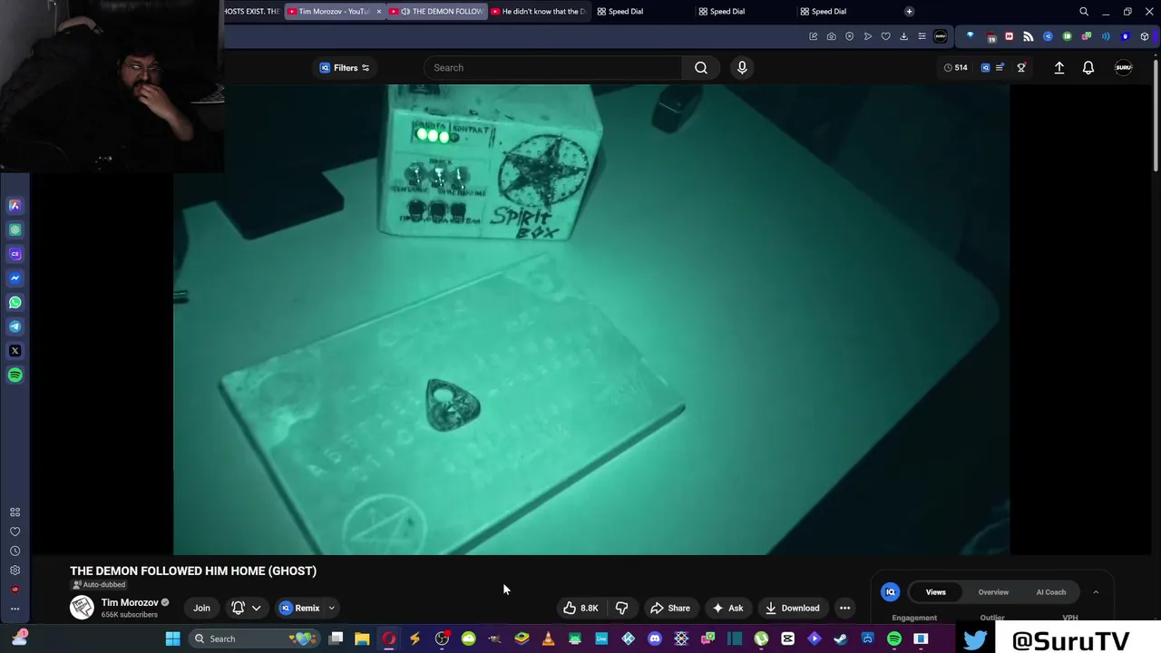Viewport: 1161px width, 653px height.
Task: Click the YouTube search field
Action: pyautogui.click(x=553, y=67)
